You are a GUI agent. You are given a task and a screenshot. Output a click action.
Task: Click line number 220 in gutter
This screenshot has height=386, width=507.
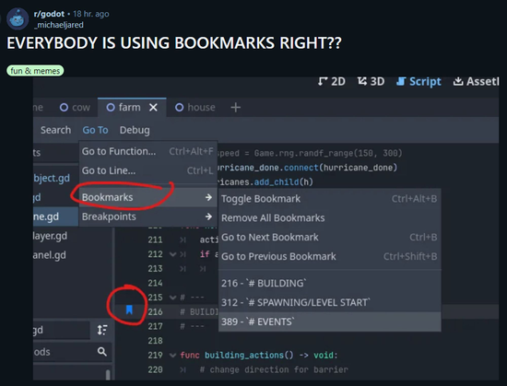pyautogui.click(x=155, y=369)
